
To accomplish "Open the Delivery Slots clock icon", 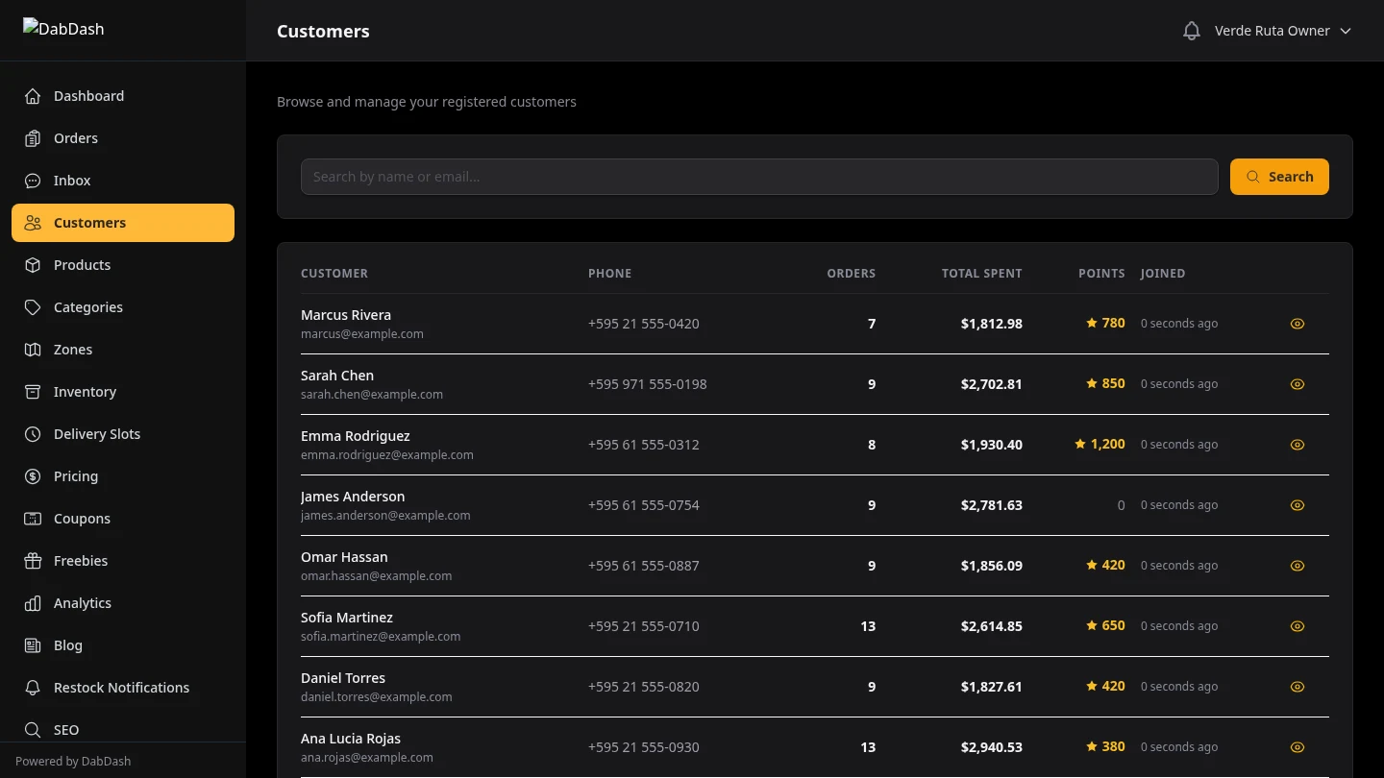I will pos(33,434).
